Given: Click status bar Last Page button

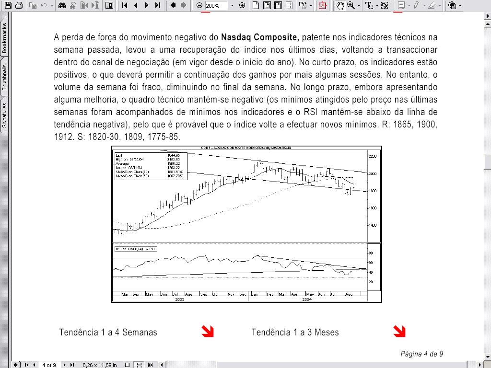Looking at the screenshot, I should 72,365.
